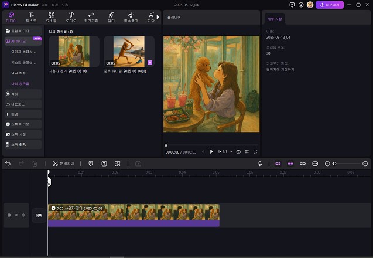Screen dimensions: 373x258
Task: Expand the 배경 (Background) section
Action: [14, 114]
